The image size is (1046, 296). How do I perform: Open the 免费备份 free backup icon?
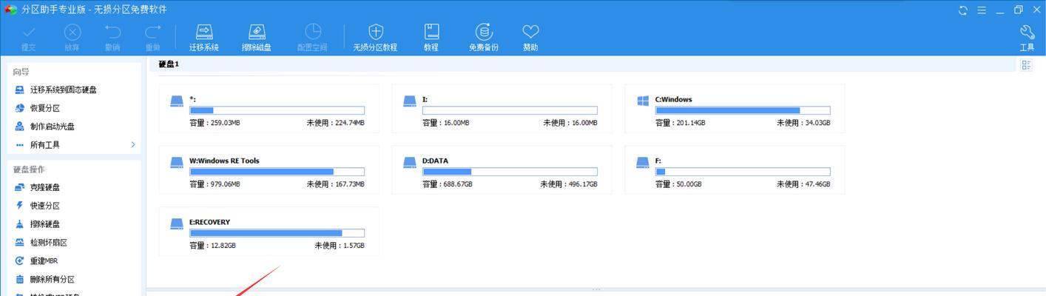coord(484,32)
